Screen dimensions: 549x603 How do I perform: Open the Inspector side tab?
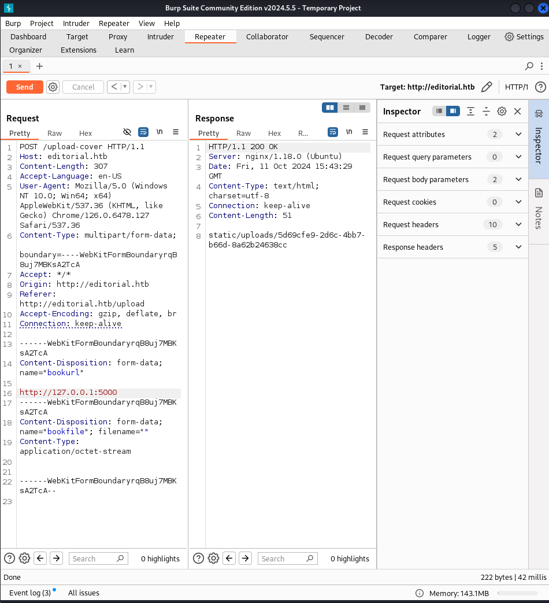(x=539, y=139)
